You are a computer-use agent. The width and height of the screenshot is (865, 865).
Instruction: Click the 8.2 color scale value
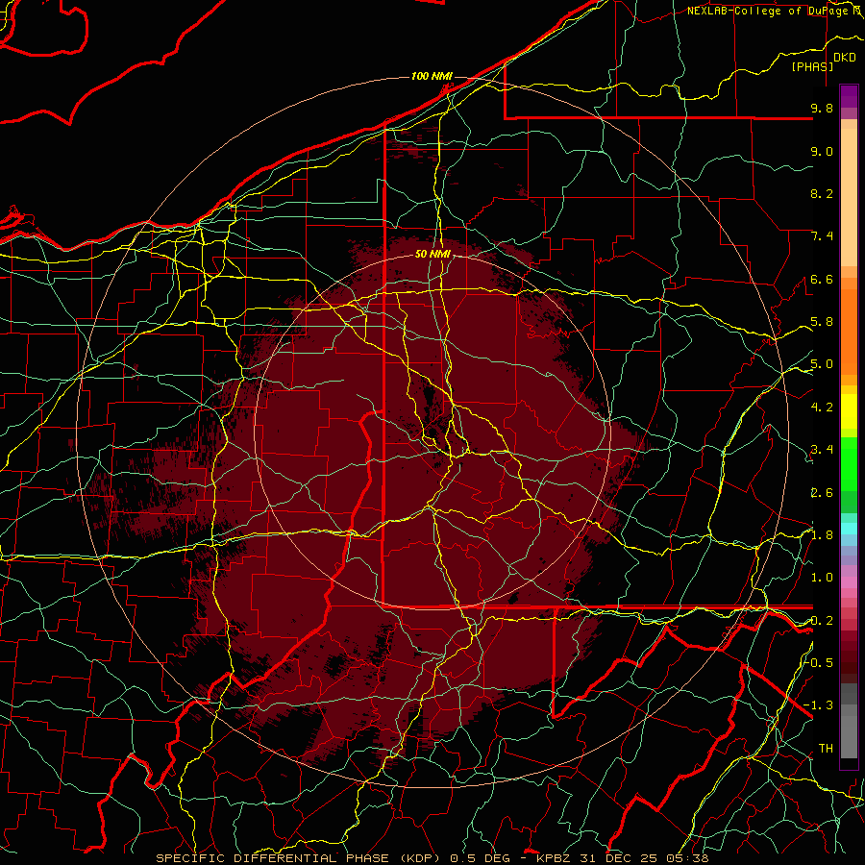(822, 193)
